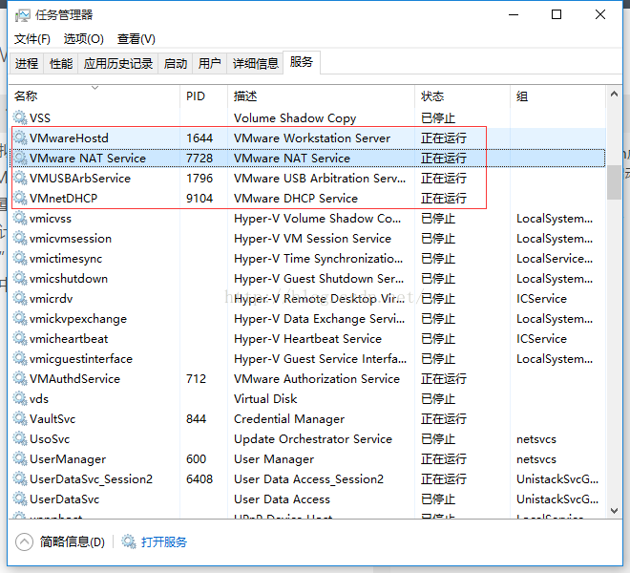Click the scrollbar down arrow

click(x=614, y=511)
